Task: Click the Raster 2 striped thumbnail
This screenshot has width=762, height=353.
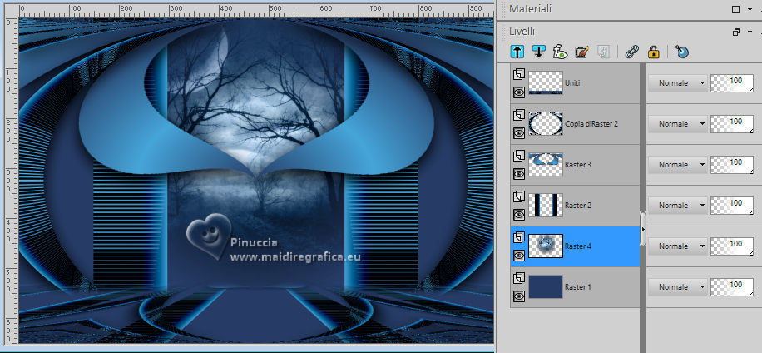Action: [x=546, y=205]
